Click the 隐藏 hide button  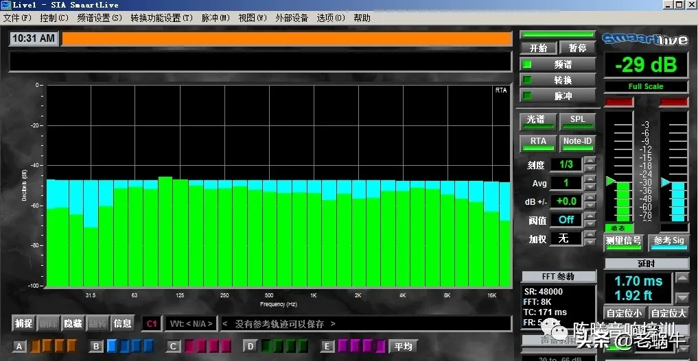pyautogui.click(x=73, y=323)
